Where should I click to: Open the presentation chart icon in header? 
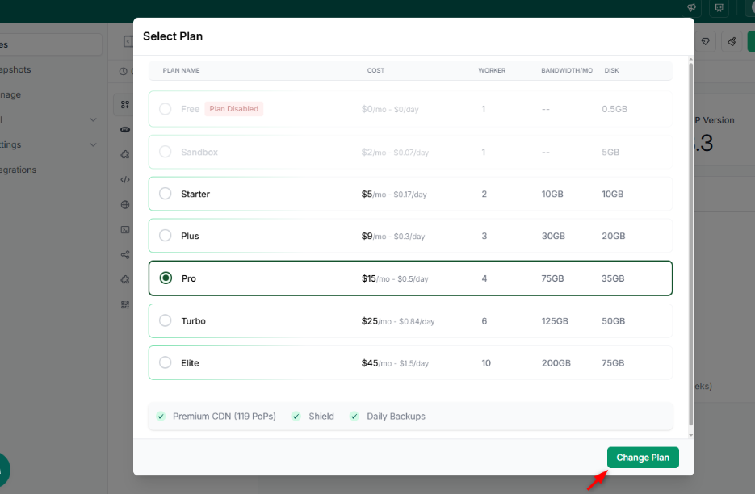coord(719,8)
